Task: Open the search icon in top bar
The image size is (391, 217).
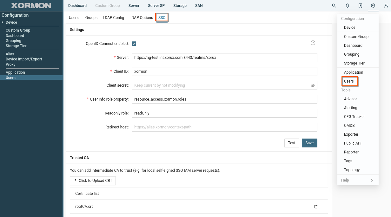Action: (x=334, y=6)
